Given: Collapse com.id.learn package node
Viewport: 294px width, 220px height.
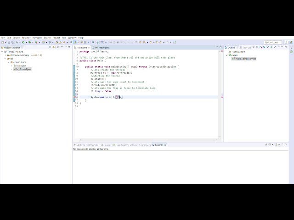Looking at the screenshot, I should (8, 62).
